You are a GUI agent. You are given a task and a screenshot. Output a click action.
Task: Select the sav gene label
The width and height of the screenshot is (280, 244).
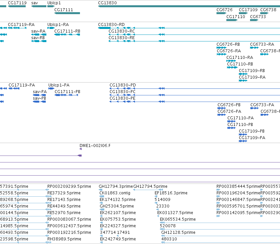click(x=35, y=3)
